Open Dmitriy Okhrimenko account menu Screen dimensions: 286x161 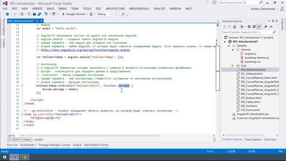[265, 9]
